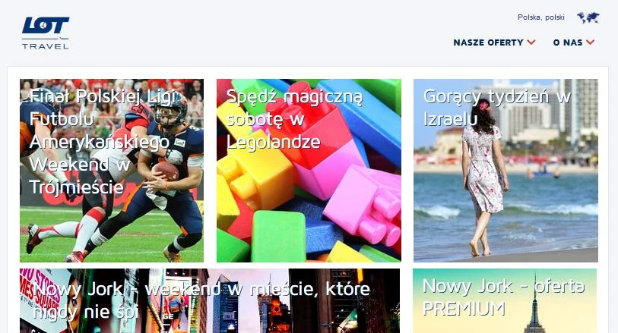
Task: Select the Polska, polski language link
Action: pos(540,17)
